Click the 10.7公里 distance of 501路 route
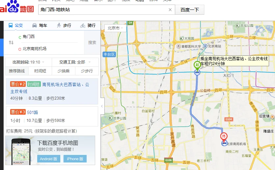The height and width of the screenshot is (170, 275). pos(34,121)
